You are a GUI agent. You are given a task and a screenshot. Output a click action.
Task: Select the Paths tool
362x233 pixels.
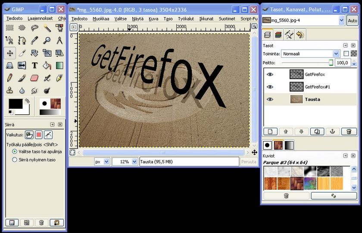click(x=22, y=40)
